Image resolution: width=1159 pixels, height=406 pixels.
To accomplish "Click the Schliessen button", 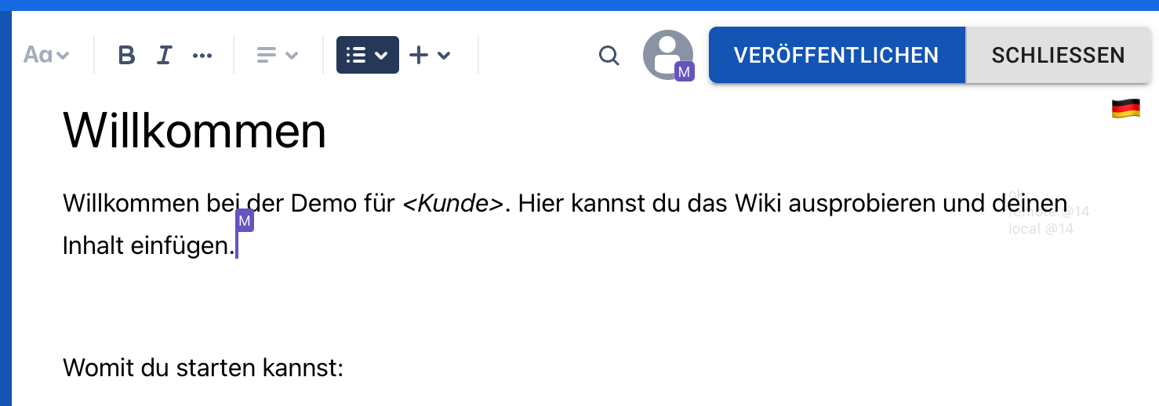I will tap(1058, 55).
